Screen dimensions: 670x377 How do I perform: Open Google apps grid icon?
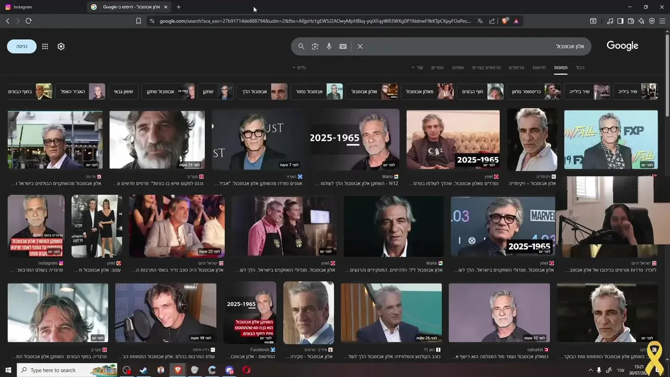pos(45,46)
